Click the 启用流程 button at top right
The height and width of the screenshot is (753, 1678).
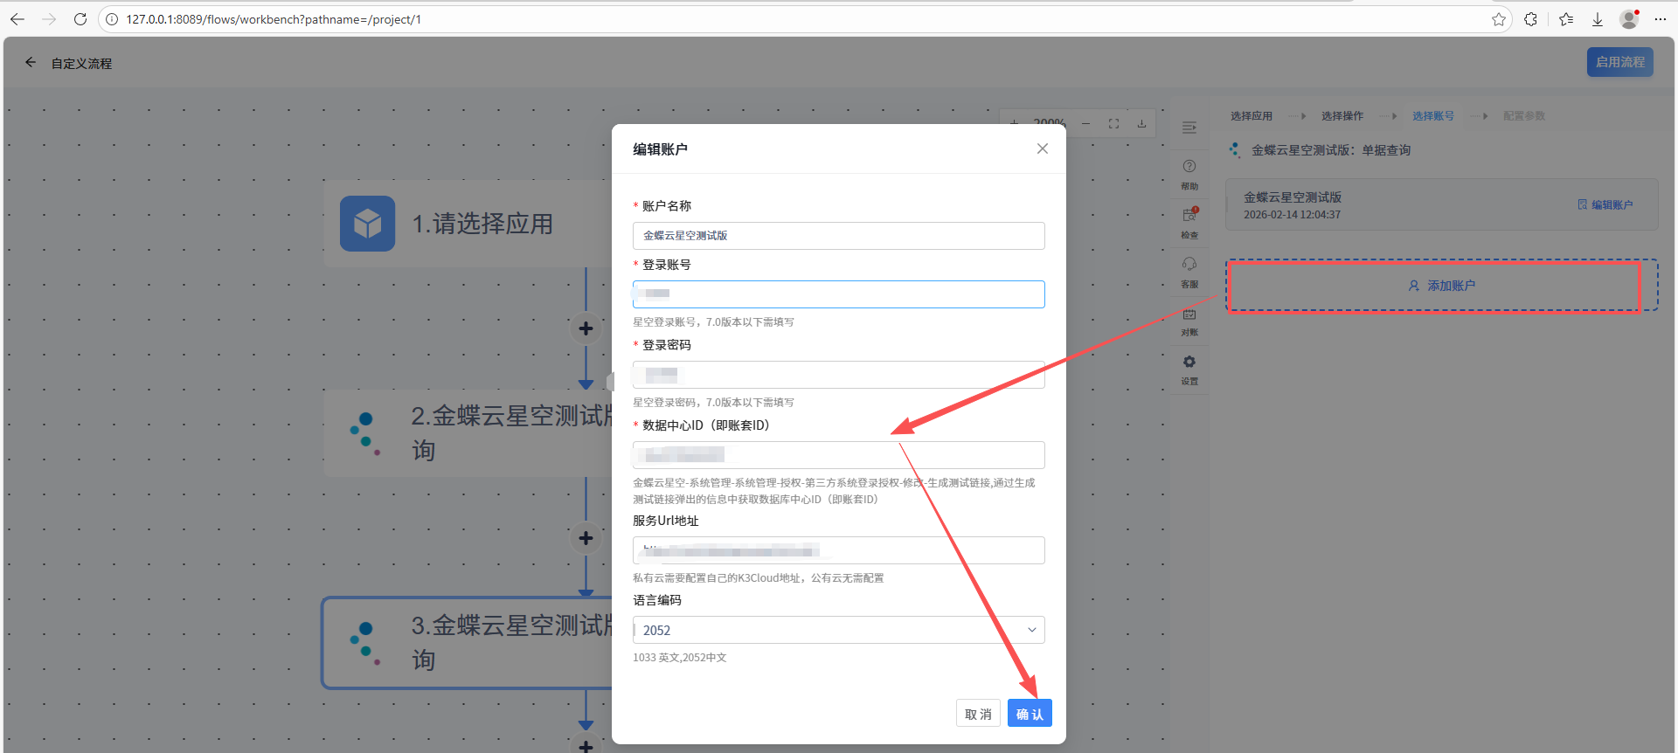click(1619, 62)
